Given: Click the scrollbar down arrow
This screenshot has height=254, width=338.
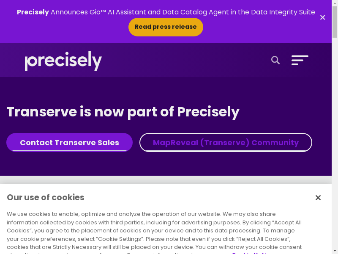Looking at the screenshot, I should coord(335,251).
